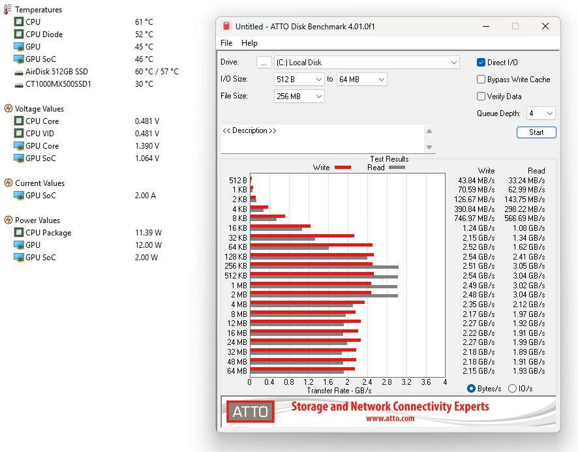Select the IO/s radio button
578x452 pixels.
(512, 388)
